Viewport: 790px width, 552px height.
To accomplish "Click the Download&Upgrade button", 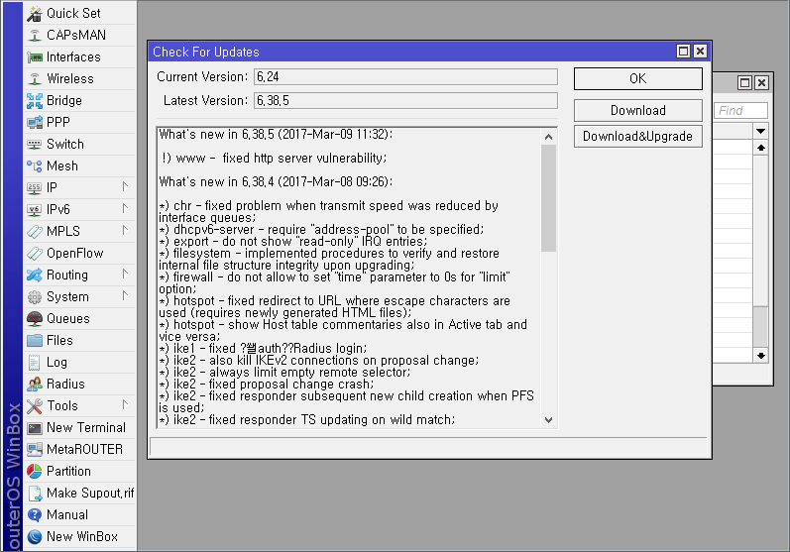I will 637,137.
